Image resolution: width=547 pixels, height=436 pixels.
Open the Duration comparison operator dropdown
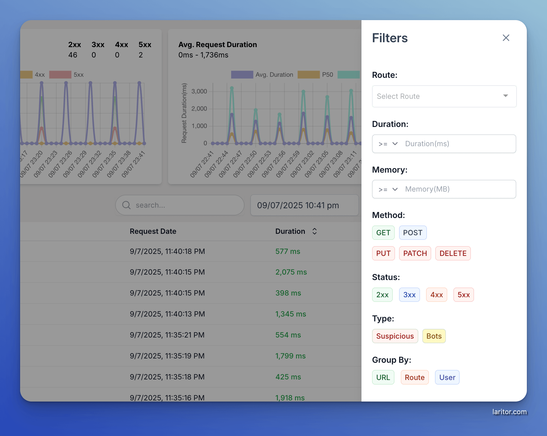point(388,144)
